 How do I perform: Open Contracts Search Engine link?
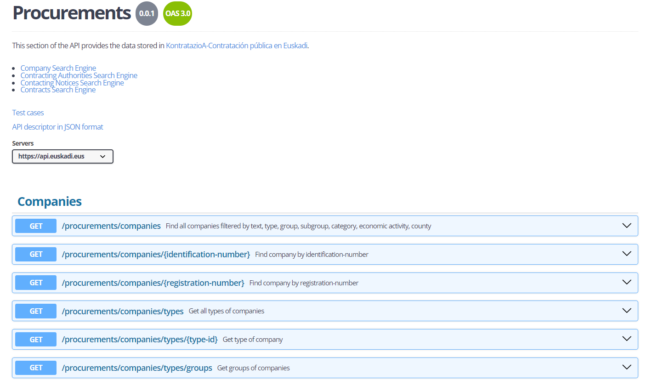point(58,90)
